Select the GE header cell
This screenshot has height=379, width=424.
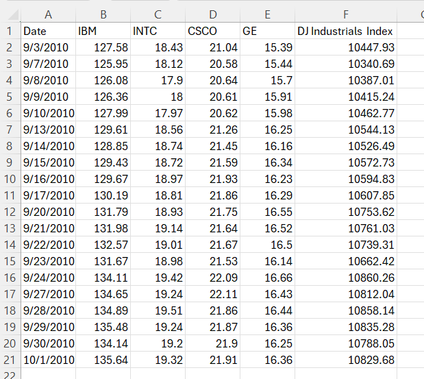pyautogui.click(x=267, y=31)
